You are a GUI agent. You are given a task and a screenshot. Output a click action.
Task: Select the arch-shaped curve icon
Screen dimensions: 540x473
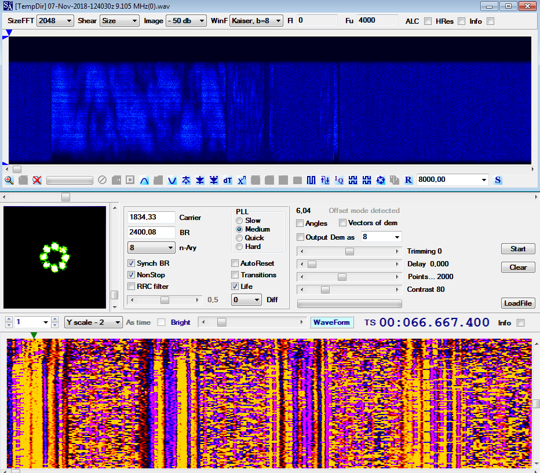144,180
